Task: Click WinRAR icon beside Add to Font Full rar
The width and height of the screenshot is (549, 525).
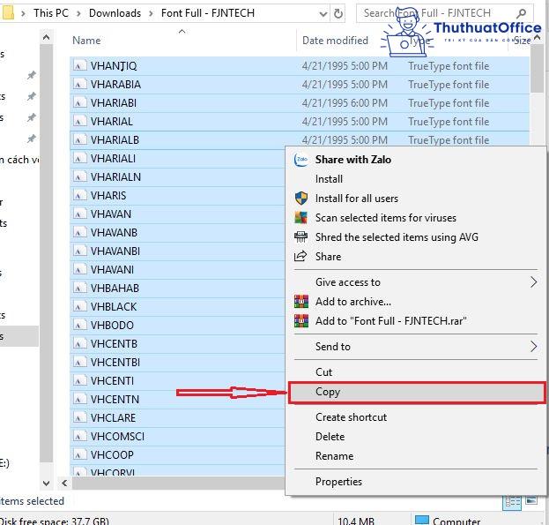Action: (x=301, y=320)
